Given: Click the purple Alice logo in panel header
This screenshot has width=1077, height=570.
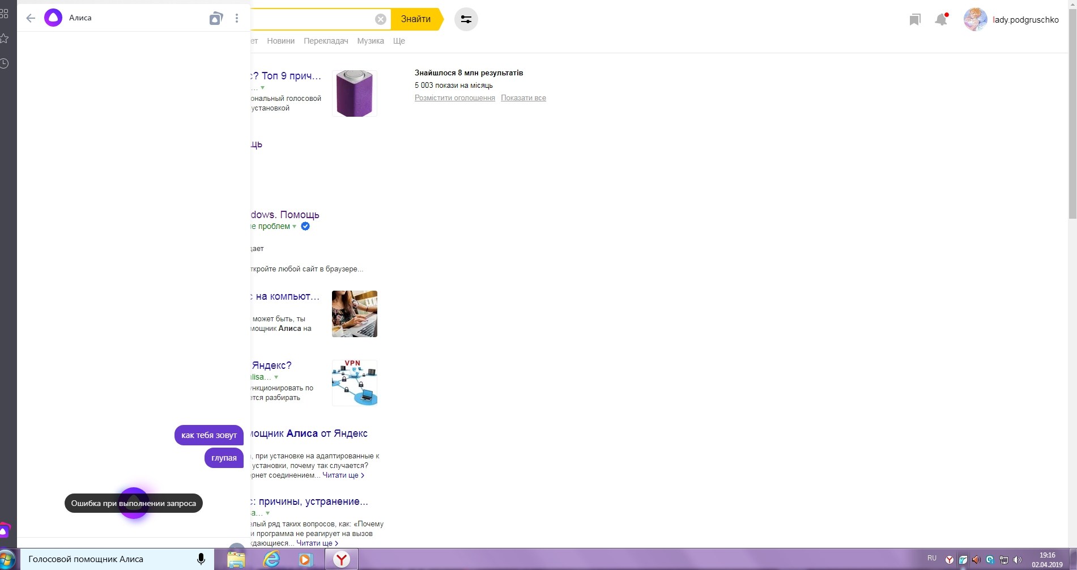Looking at the screenshot, I should point(53,18).
